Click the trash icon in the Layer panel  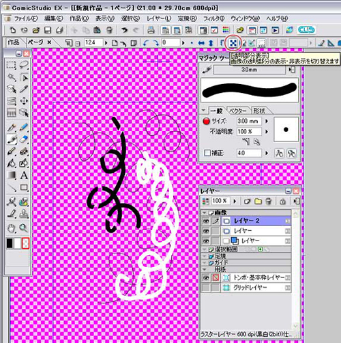(269, 202)
